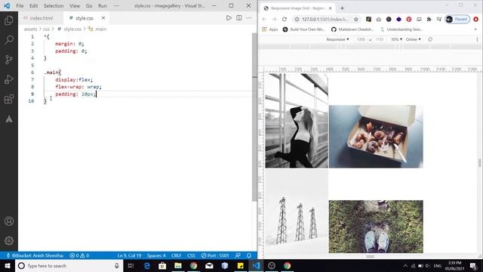Bookmark this page with the star icon
This screenshot has width=483, height=272.
356,19
